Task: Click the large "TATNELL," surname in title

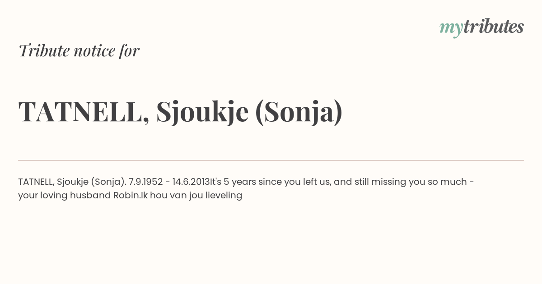Action: pos(84,112)
